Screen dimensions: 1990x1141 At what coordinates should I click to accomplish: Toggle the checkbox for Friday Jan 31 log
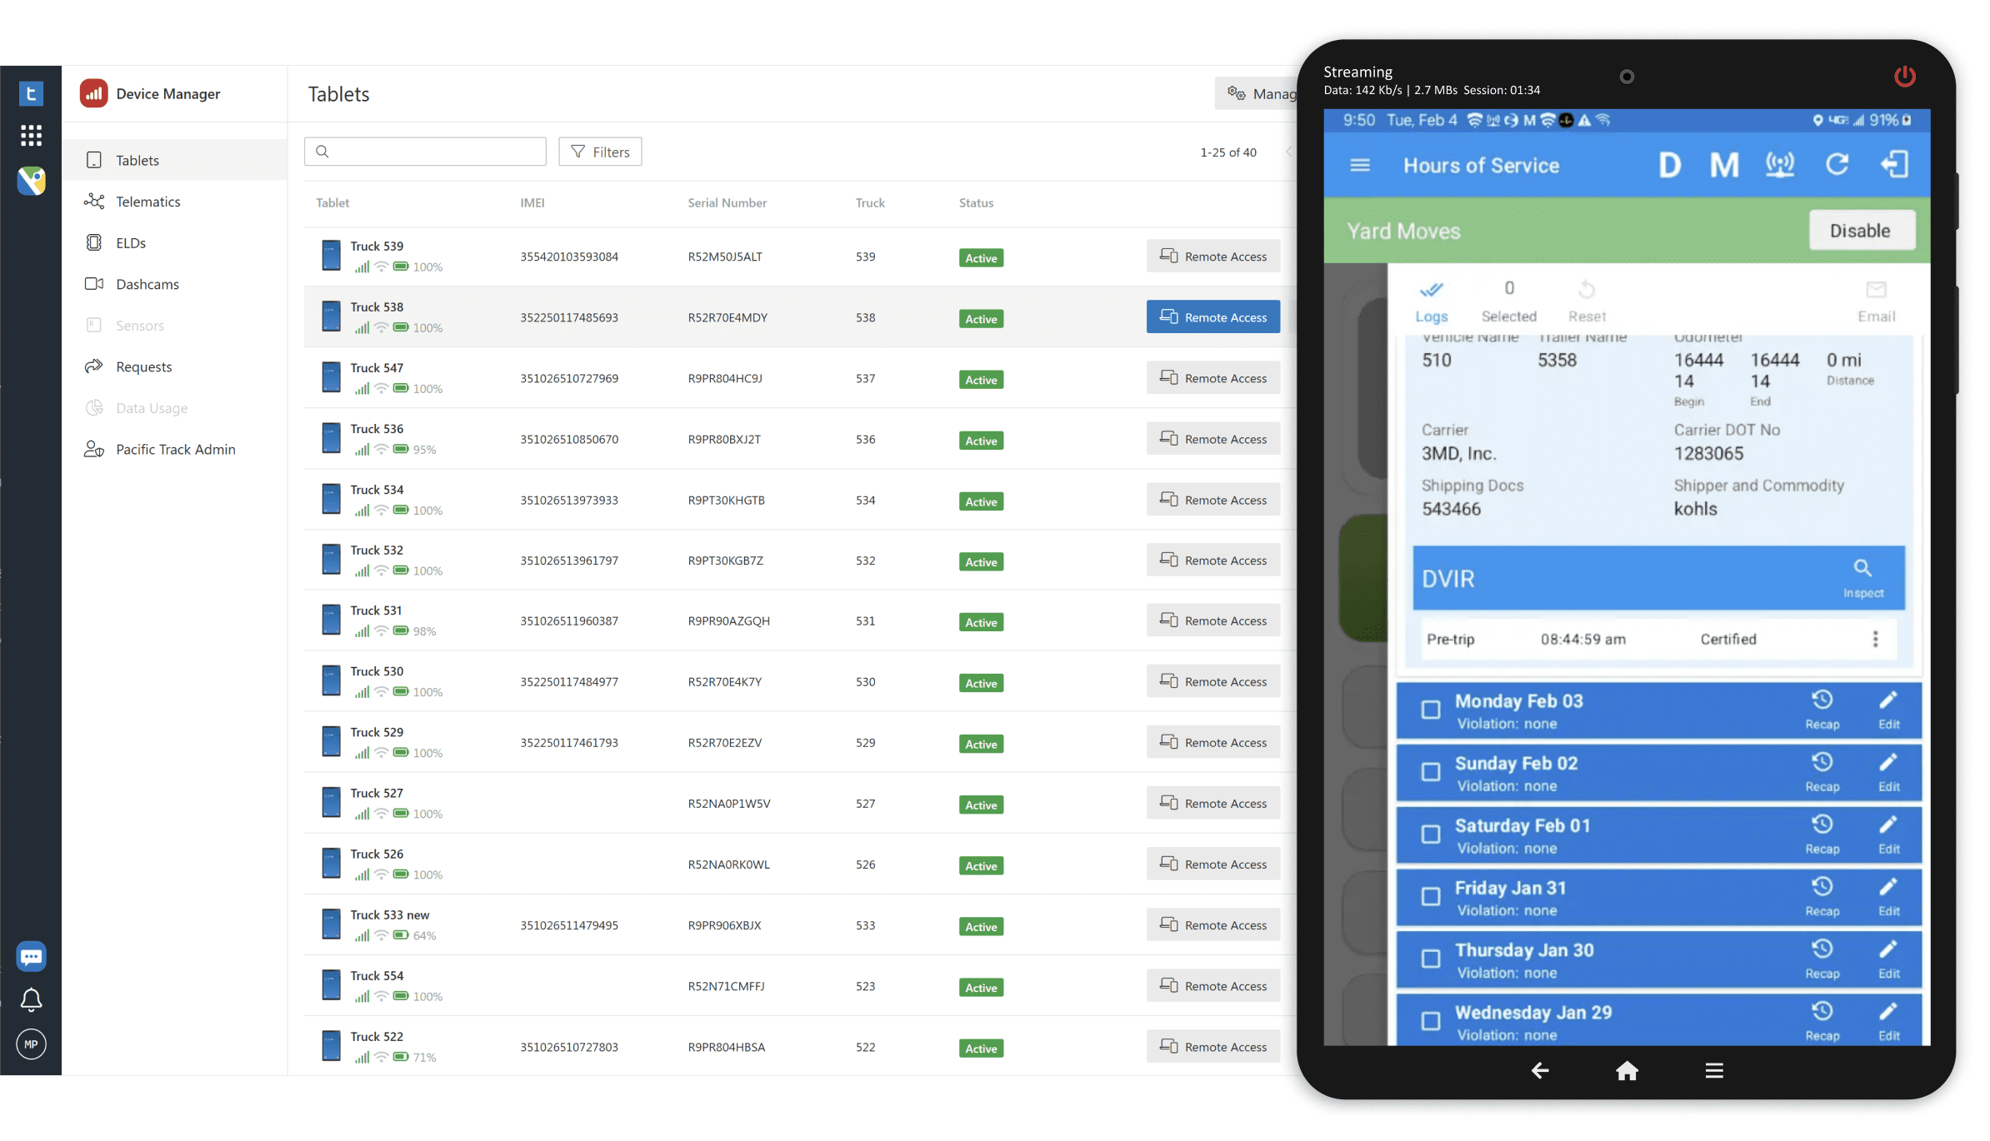coord(1432,896)
